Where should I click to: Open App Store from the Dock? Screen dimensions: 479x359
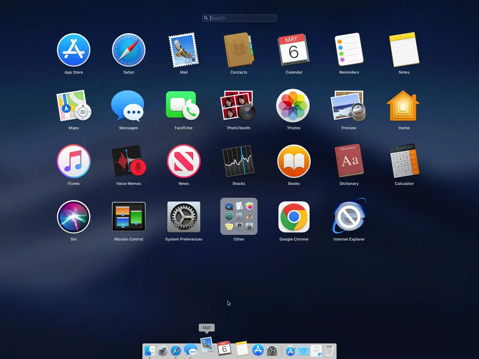258,350
